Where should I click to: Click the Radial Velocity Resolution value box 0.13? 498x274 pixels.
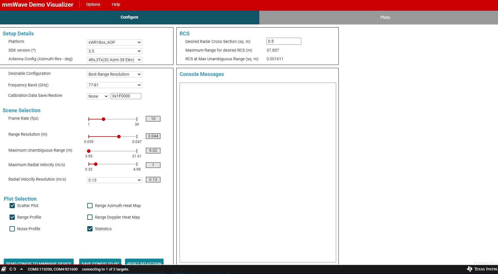point(153,179)
